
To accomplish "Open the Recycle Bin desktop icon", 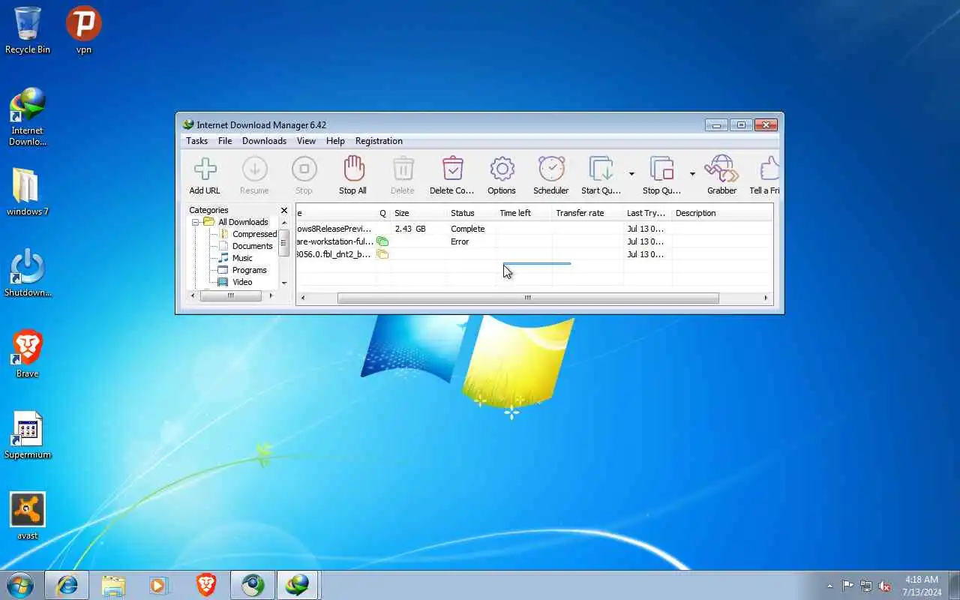I will click(x=28, y=30).
